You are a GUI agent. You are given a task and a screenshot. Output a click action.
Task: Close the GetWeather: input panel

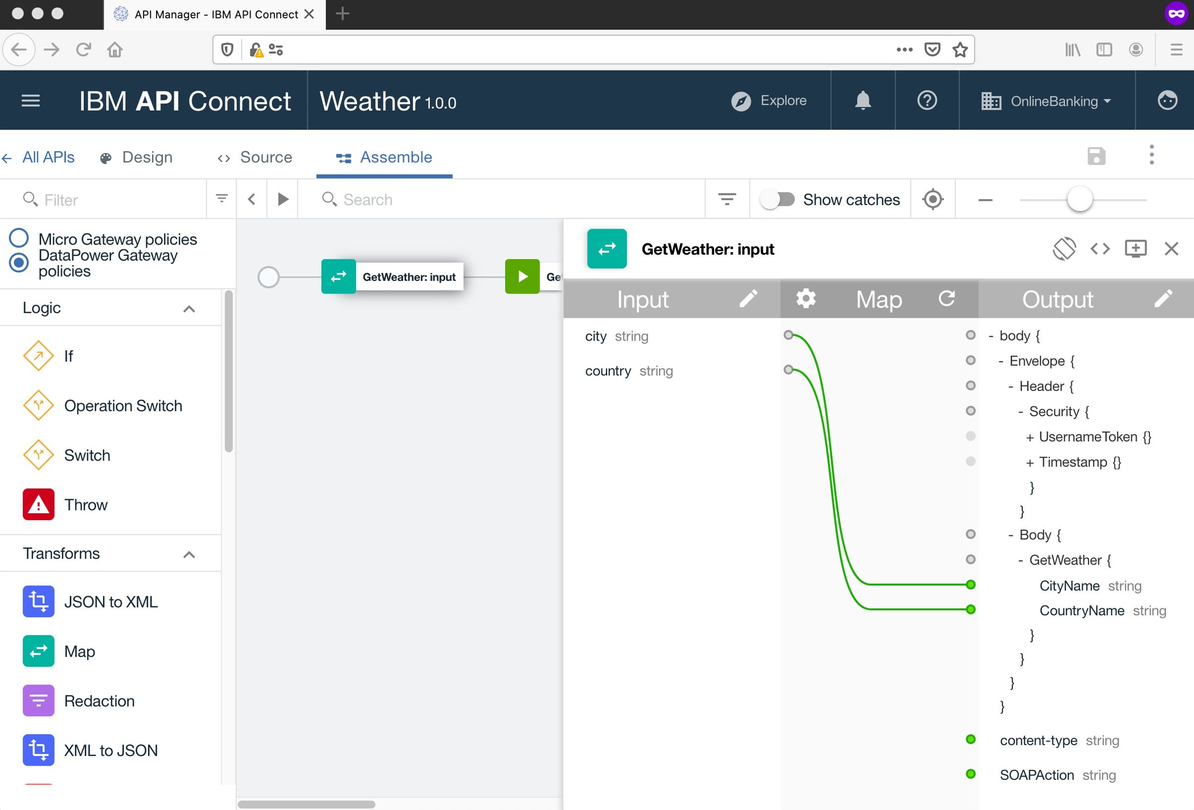click(1171, 249)
